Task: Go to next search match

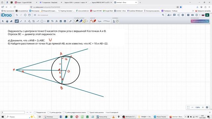Action: [x=30, y=112]
